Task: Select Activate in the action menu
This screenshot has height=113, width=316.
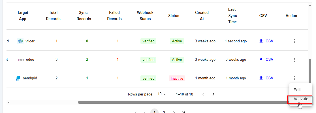Action: (301, 99)
